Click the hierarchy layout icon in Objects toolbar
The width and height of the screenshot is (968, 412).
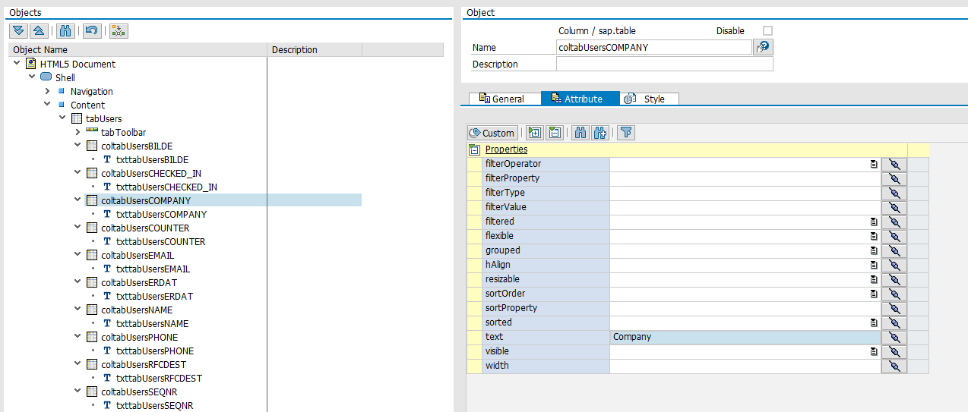119,30
